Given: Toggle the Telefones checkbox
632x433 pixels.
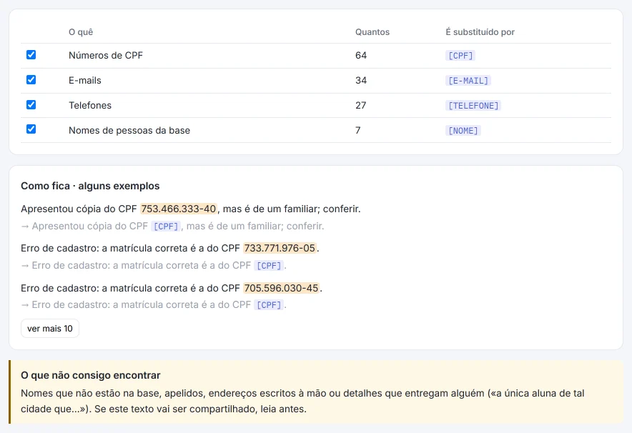Looking at the screenshot, I should pyautogui.click(x=31, y=105).
